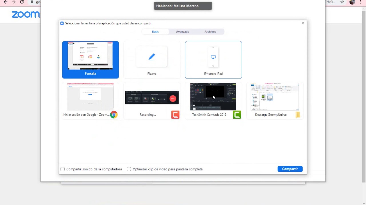
Task: Reload the browser page
Action: coord(22,2)
